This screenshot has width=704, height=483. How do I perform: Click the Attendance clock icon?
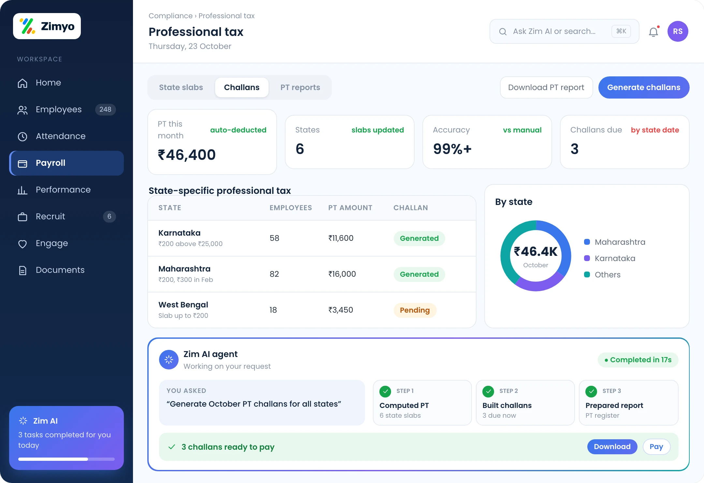pos(22,136)
